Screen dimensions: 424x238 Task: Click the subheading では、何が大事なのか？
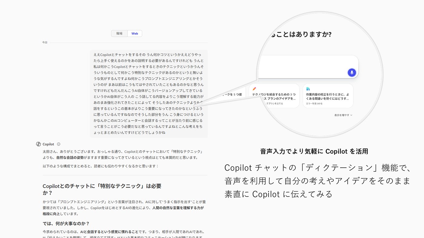point(66,224)
